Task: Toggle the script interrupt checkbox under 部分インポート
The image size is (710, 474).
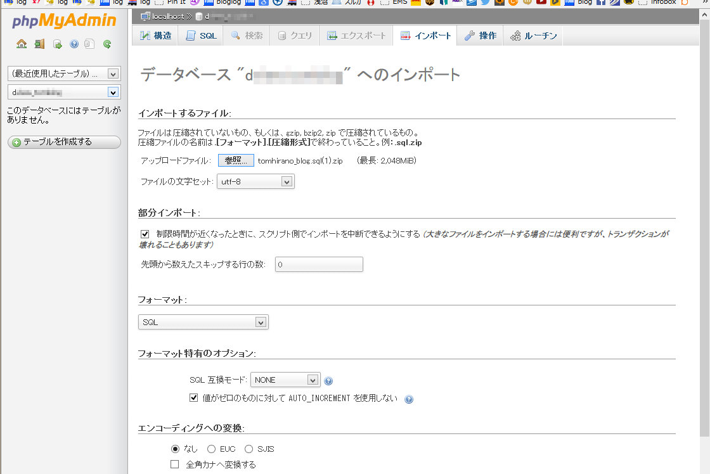Action: pyautogui.click(x=145, y=234)
